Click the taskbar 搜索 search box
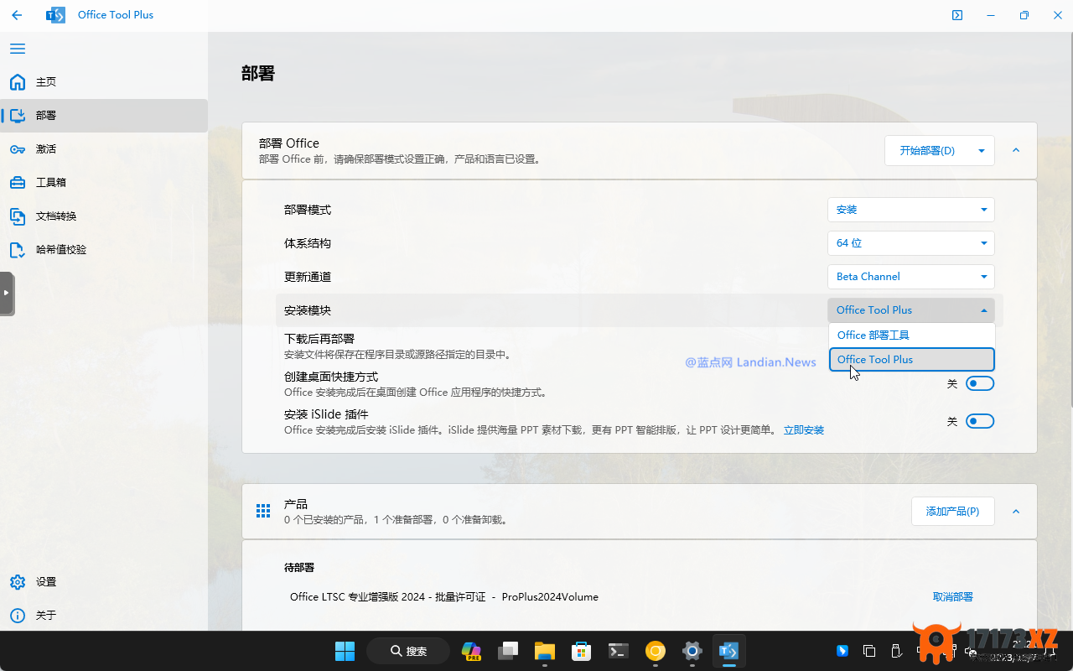Image resolution: width=1073 pixels, height=671 pixels. [x=408, y=651]
